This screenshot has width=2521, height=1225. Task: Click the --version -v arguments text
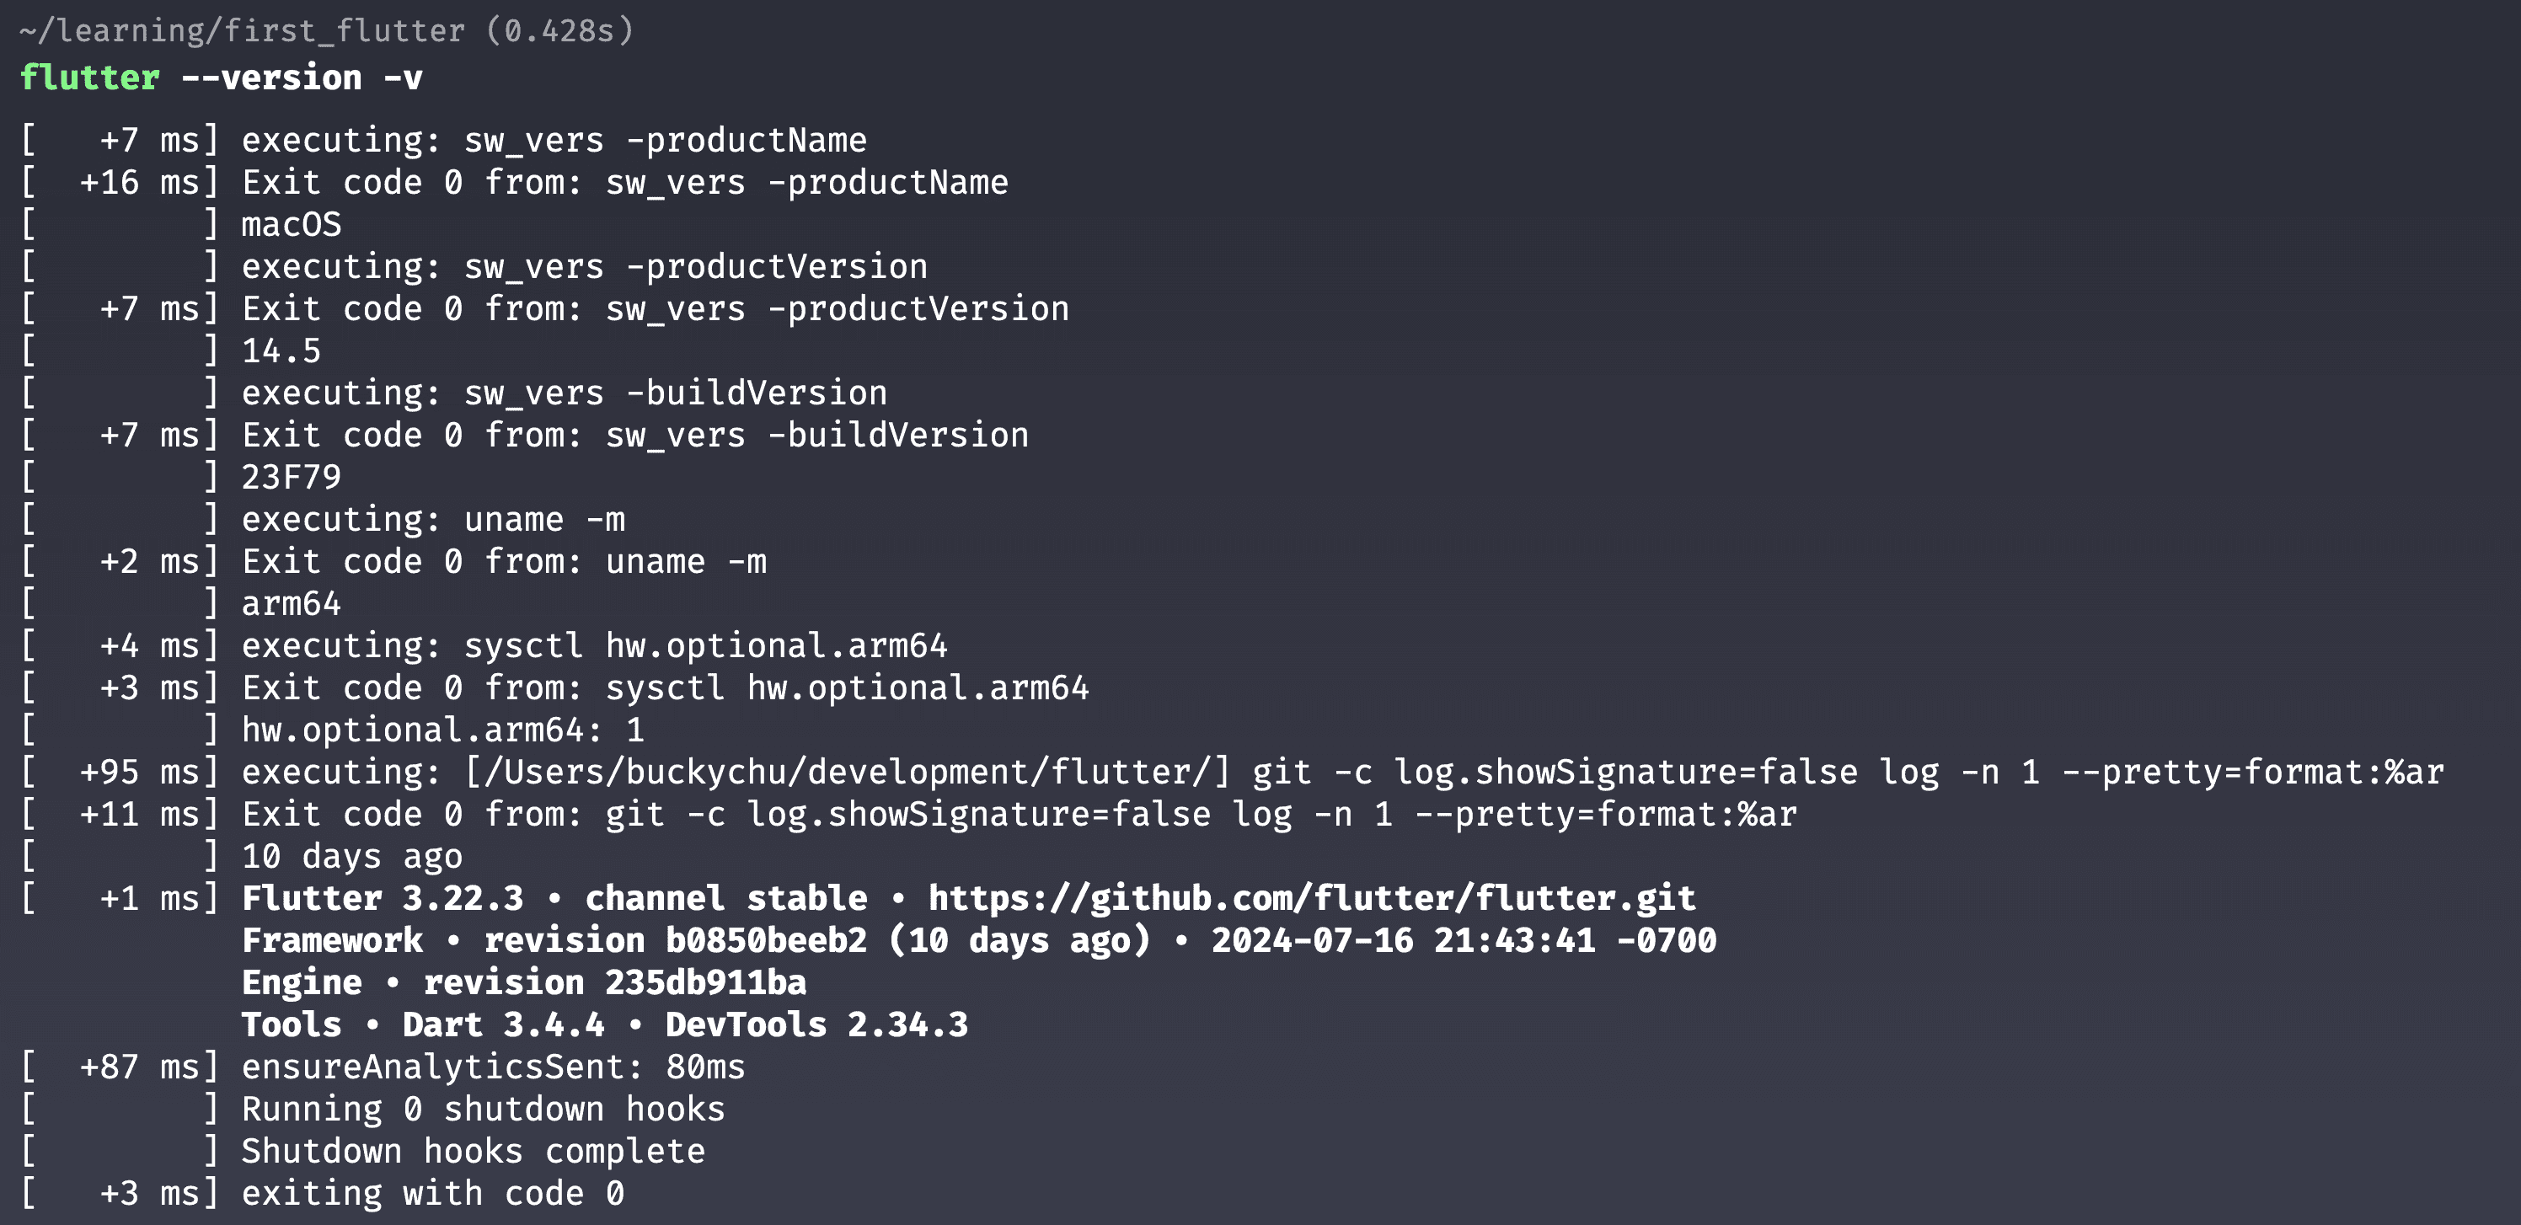tap(302, 78)
